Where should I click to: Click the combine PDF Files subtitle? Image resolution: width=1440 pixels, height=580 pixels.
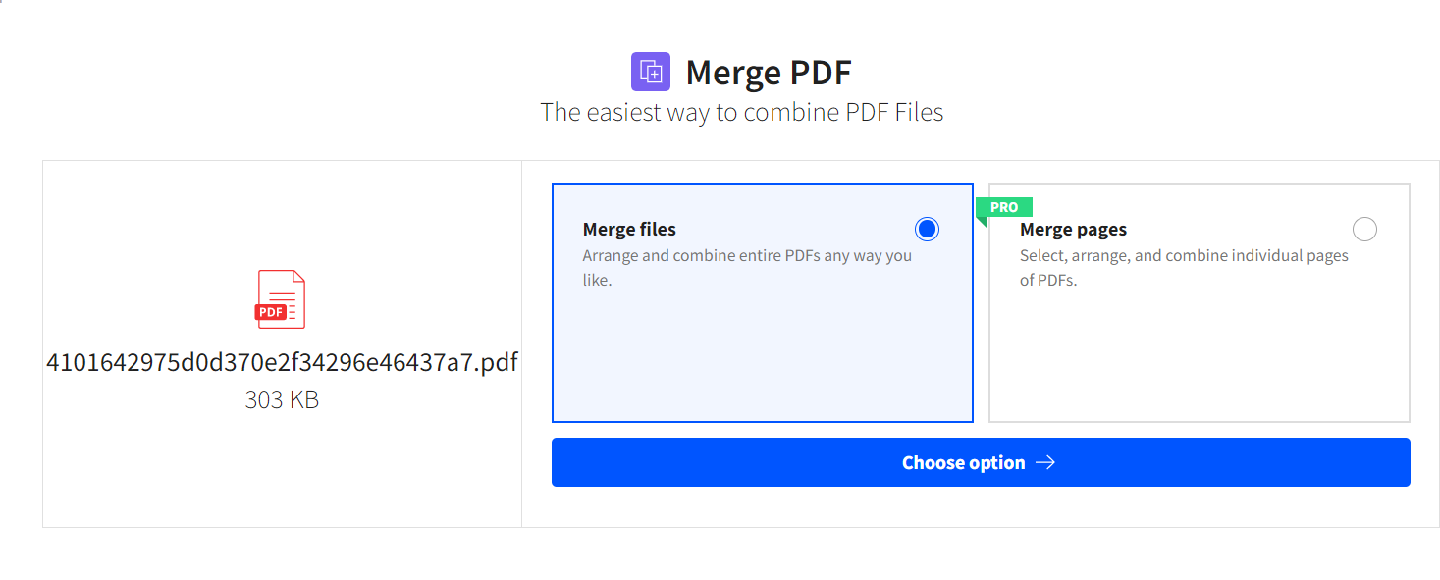[741, 112]
